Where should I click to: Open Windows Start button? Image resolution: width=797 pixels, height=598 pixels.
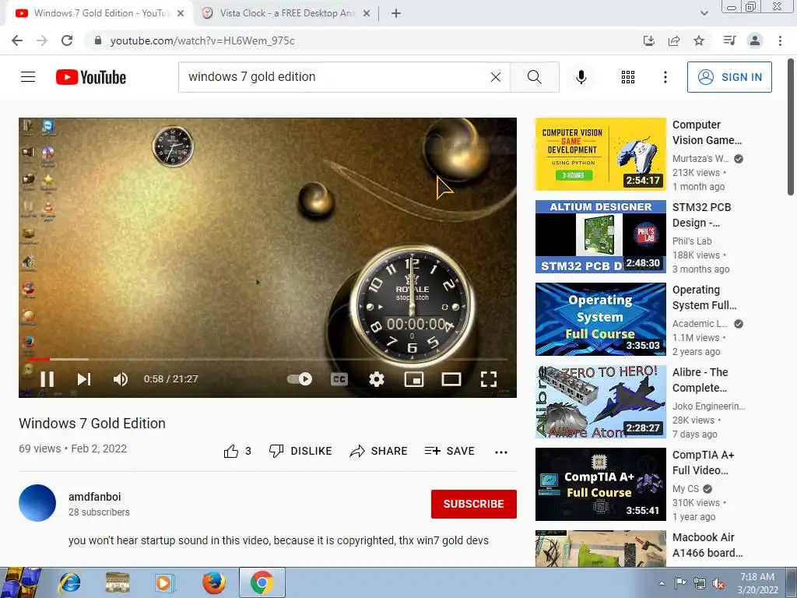click(x=21, y=582)
